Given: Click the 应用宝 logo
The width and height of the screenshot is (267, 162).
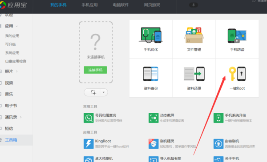Looking at the screenshot, I should tap(13, 5).
